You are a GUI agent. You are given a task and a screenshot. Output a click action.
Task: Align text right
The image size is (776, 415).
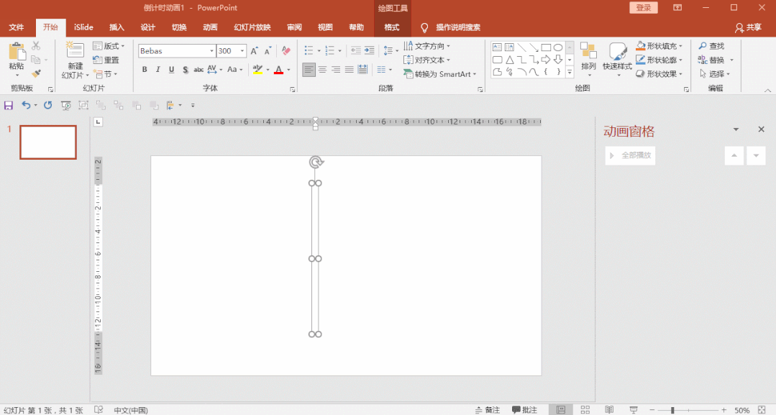336,69
